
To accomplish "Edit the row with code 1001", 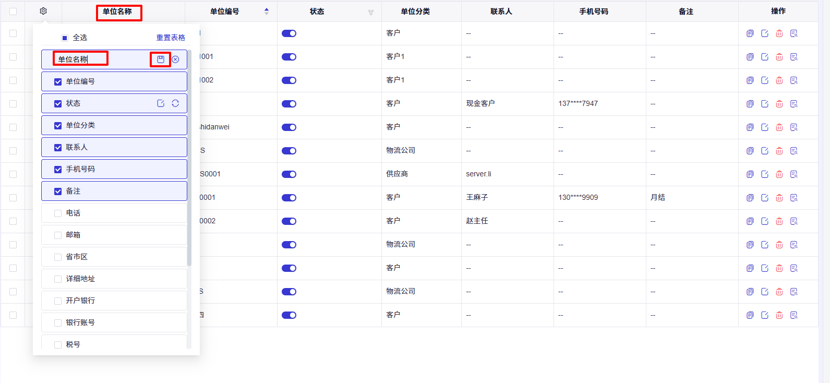I will point(765,57).
